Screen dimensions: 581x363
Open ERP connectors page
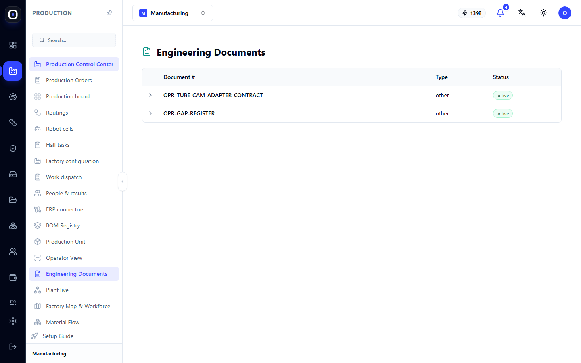74,209
